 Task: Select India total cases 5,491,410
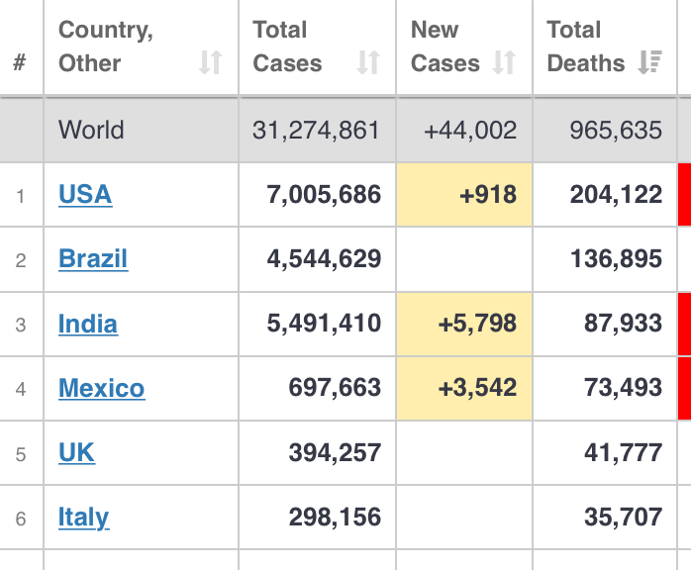click(x=324, y=324)
